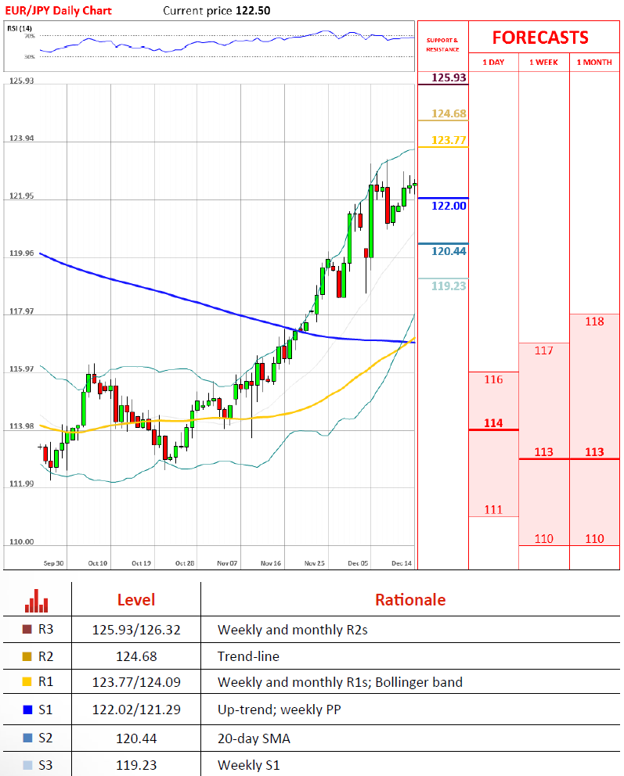Click the 124.68 resistance level label
This screenshot has height=776, width=624.
449,113
